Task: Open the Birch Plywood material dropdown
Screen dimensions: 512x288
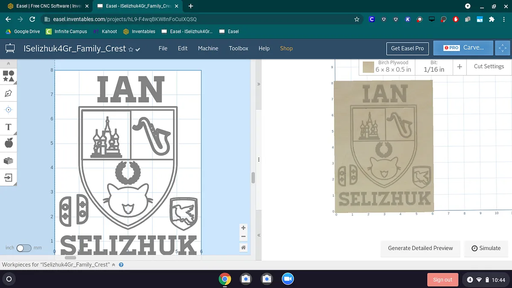Action: pyautogui.click(x=393, y=67)
